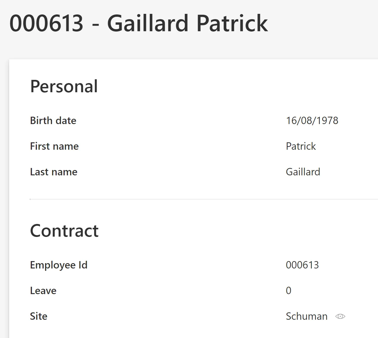Open the Personal section heading
Screen dimensions: 378x338
tap(64, 86)
